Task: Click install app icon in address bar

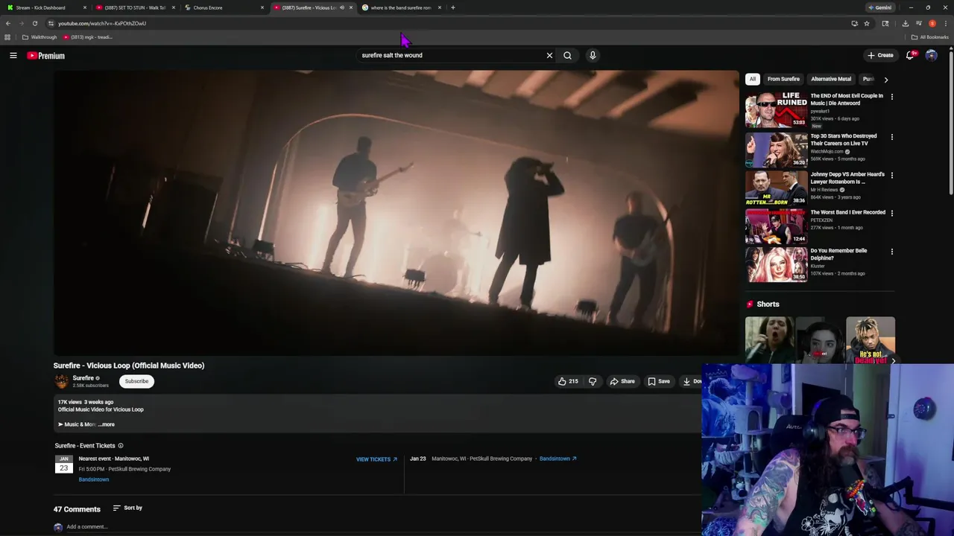Action: coord(854,23)
